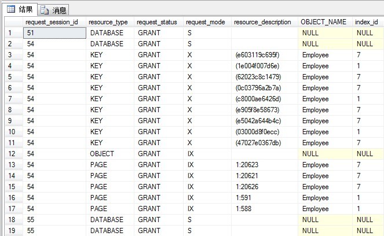Click row header number 19
The width and height of the screenshot is (384, 236).
[11, 231]
